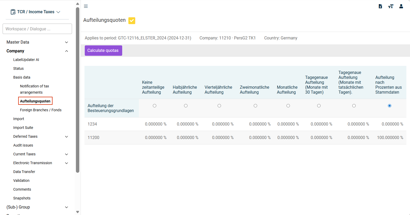Open the Comments sidebar link
The image size is (410, 215).
point(22,189)
